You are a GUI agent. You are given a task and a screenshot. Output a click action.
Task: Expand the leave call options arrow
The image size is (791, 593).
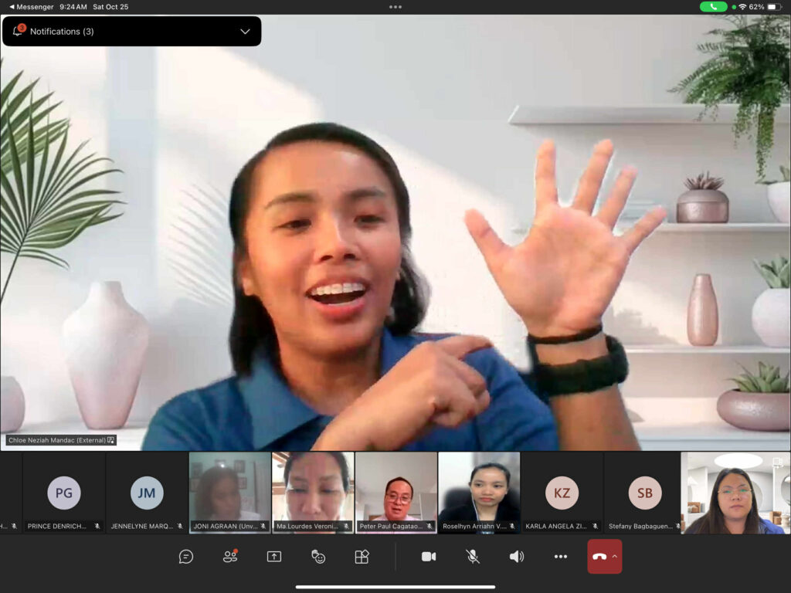(x=615, y=557)
